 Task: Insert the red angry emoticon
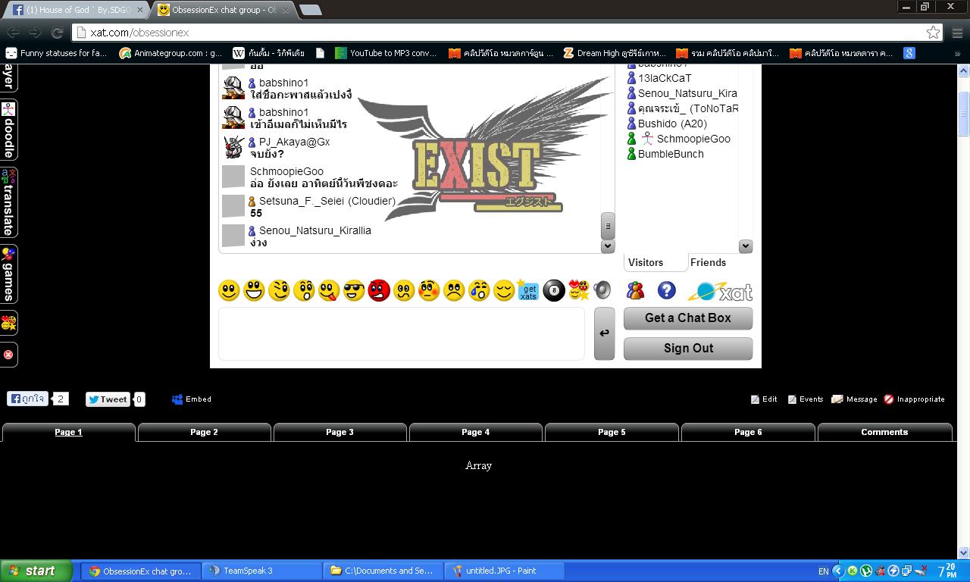pos(379,290)
